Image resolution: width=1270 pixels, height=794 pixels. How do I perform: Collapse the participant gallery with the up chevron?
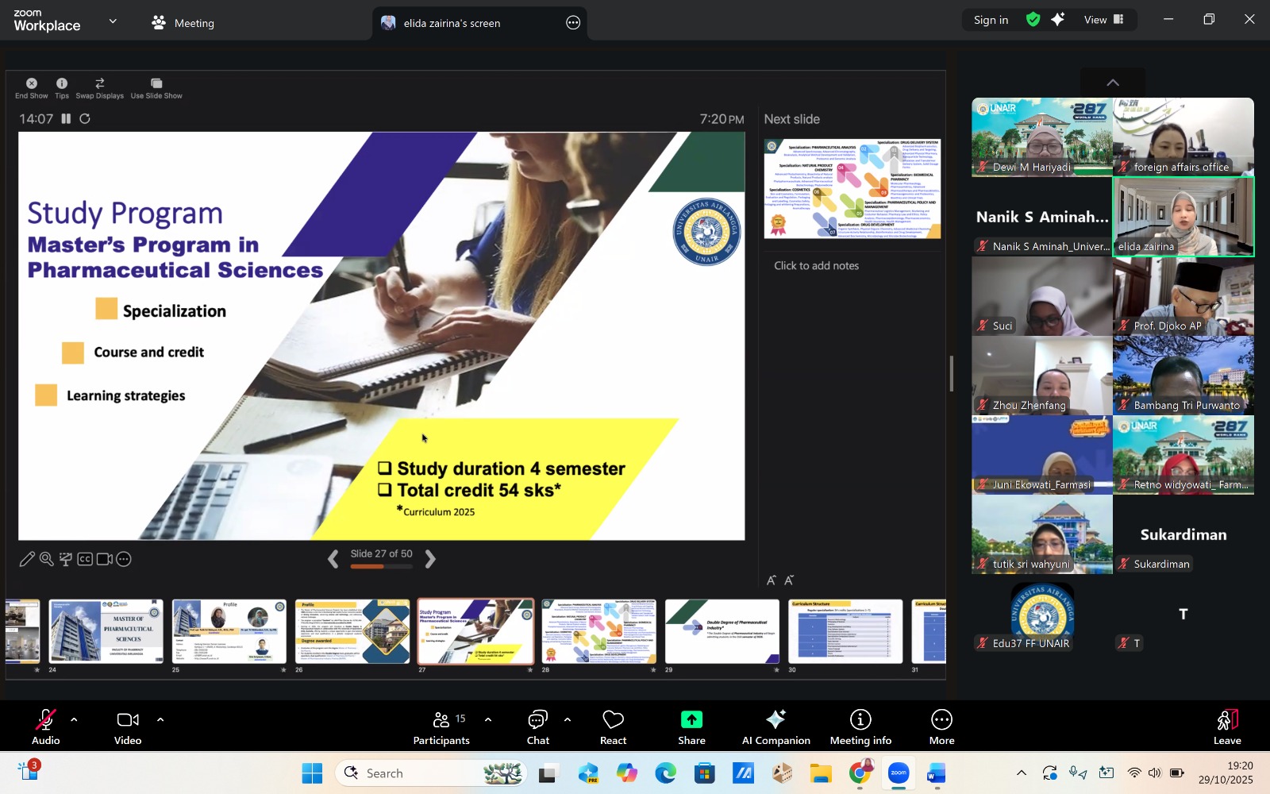pos(1113,83)
